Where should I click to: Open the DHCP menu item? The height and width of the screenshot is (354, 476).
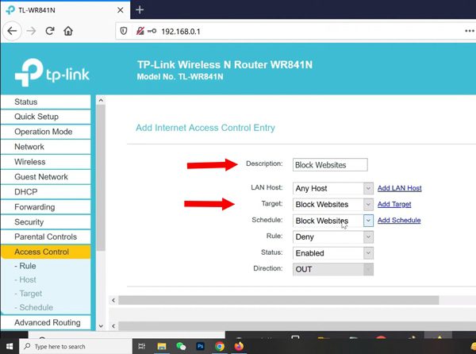pos(45,192)
